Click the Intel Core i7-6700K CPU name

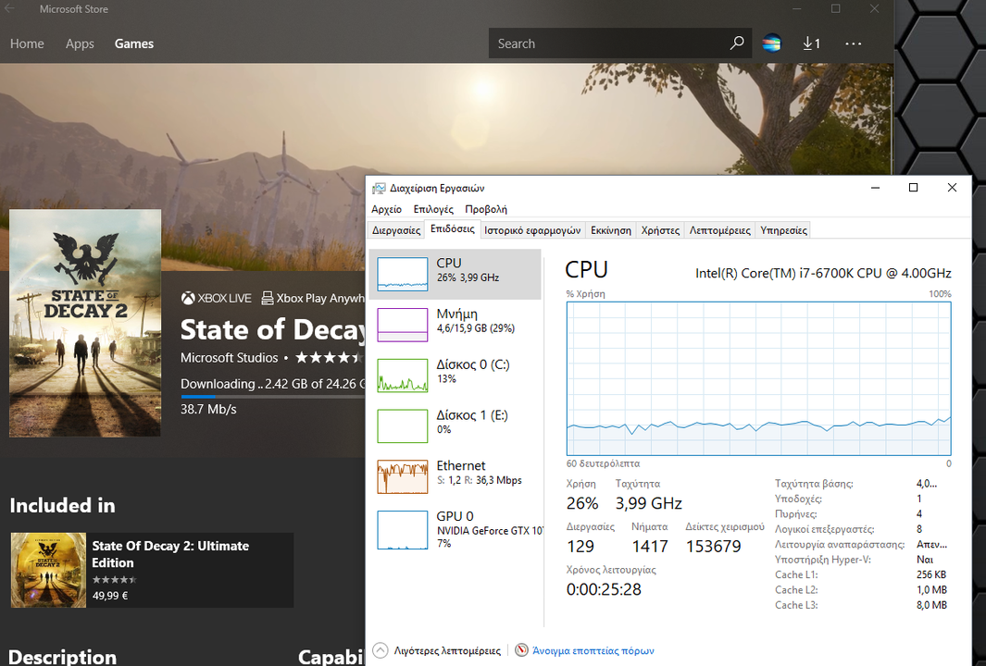point(823,273)
